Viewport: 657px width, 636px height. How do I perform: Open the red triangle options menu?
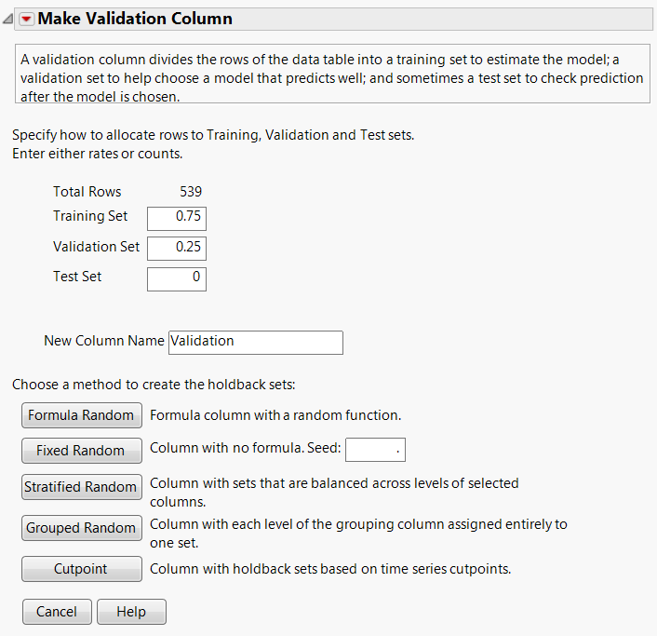coord(26,19)
